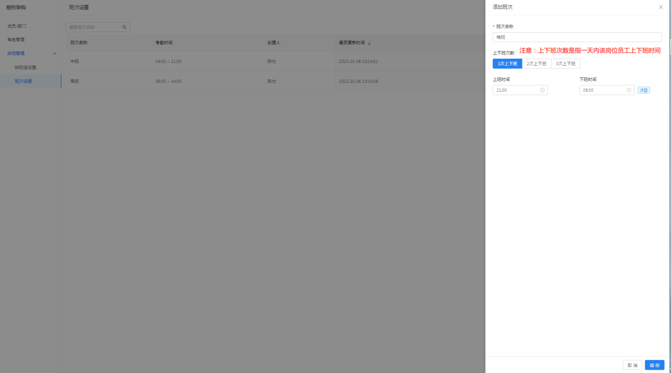
Task: Focus the 班次名称 input containing 晚班
Action: tap(577, 38)
